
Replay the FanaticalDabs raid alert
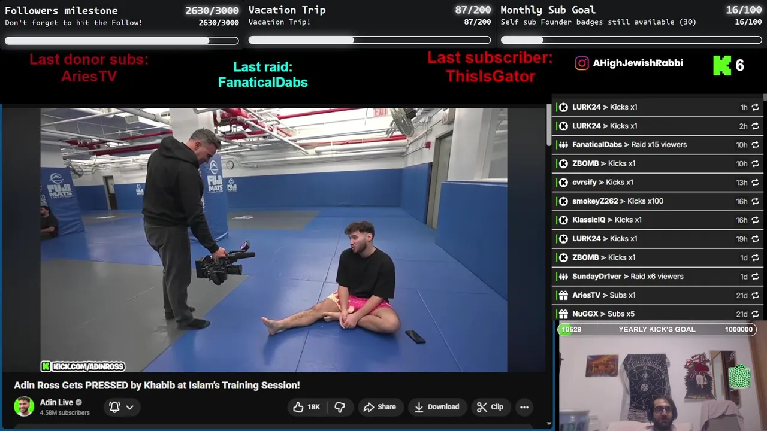[755, 145]
